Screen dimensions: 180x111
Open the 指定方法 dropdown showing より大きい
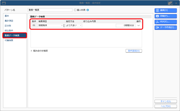coord(74,26)
